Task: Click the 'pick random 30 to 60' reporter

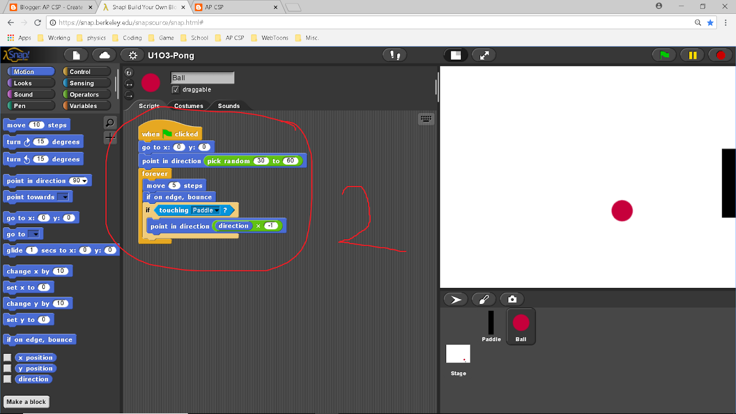Action: tap(253, 161)
